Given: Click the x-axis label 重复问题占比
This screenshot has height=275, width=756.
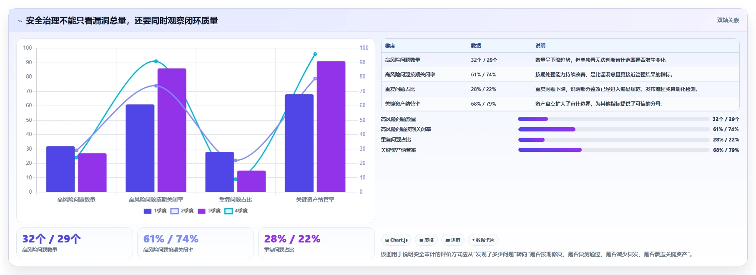Looking at the screenshot, I should (x=236, y=200).
